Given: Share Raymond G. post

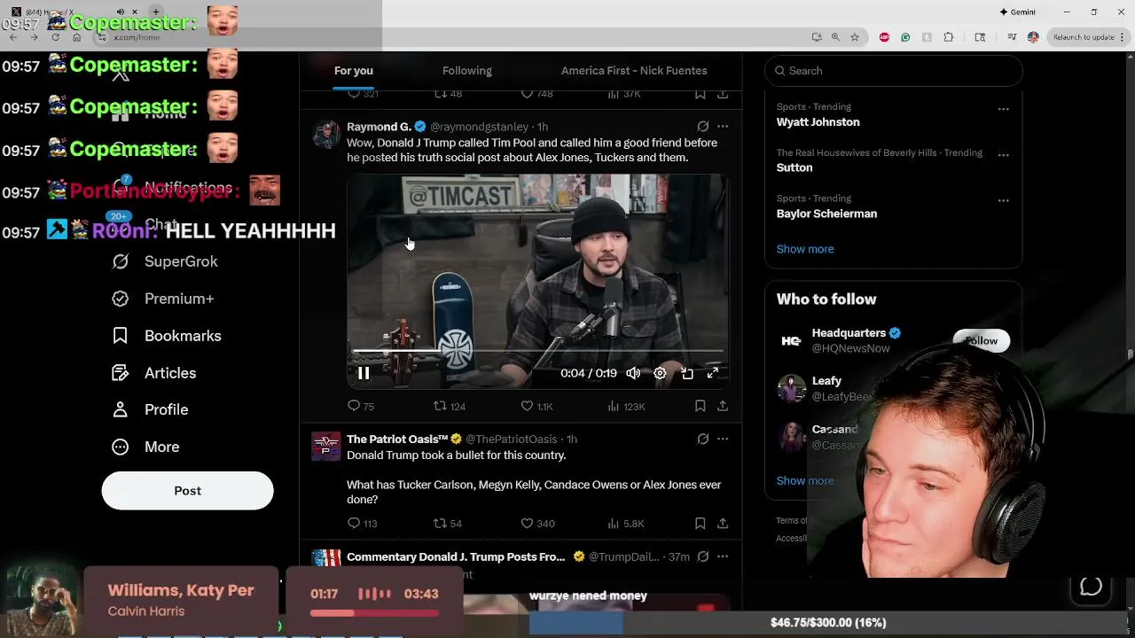Looking at the screenshot, I should coord(723,406).
